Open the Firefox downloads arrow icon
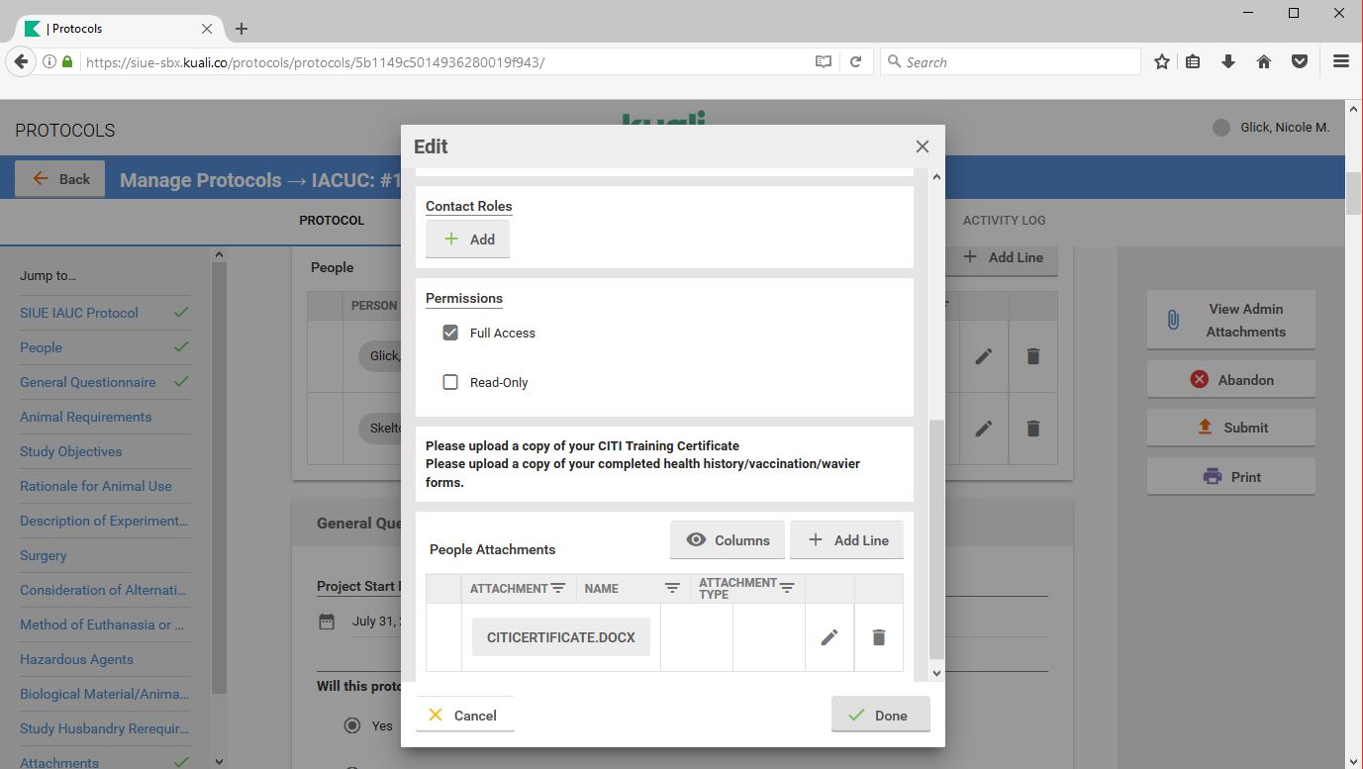The image size is (1363, 769). pyautogui.click(x=1228, y=61)
